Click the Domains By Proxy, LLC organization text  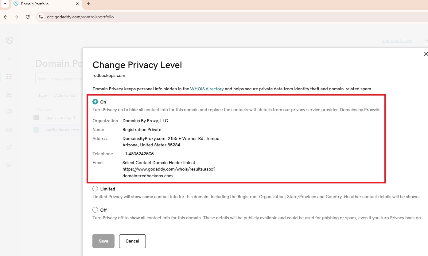click(x=145, y=121)
